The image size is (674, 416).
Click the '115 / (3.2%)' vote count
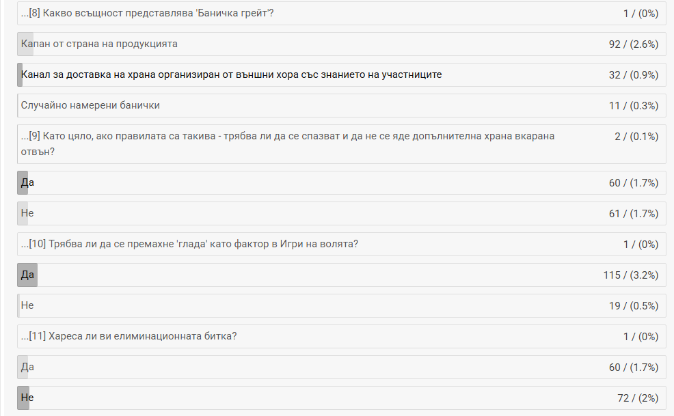(630, 275)
